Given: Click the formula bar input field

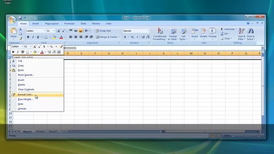Looking at the screenshot, I should pyautogui.click(x=162, y=48).
